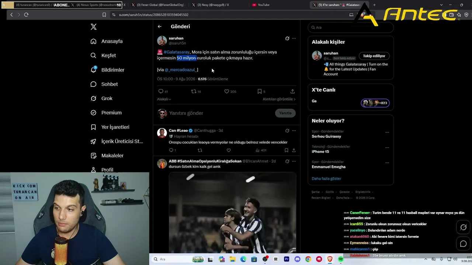Share Can #Leao's reply
The width and height of the screenshot is (472, 265).
coord(294,150)
